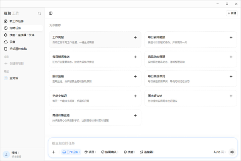Select the 周末好去处 card title
Viewport: 241px width, 161px height.
click(155, 96)
